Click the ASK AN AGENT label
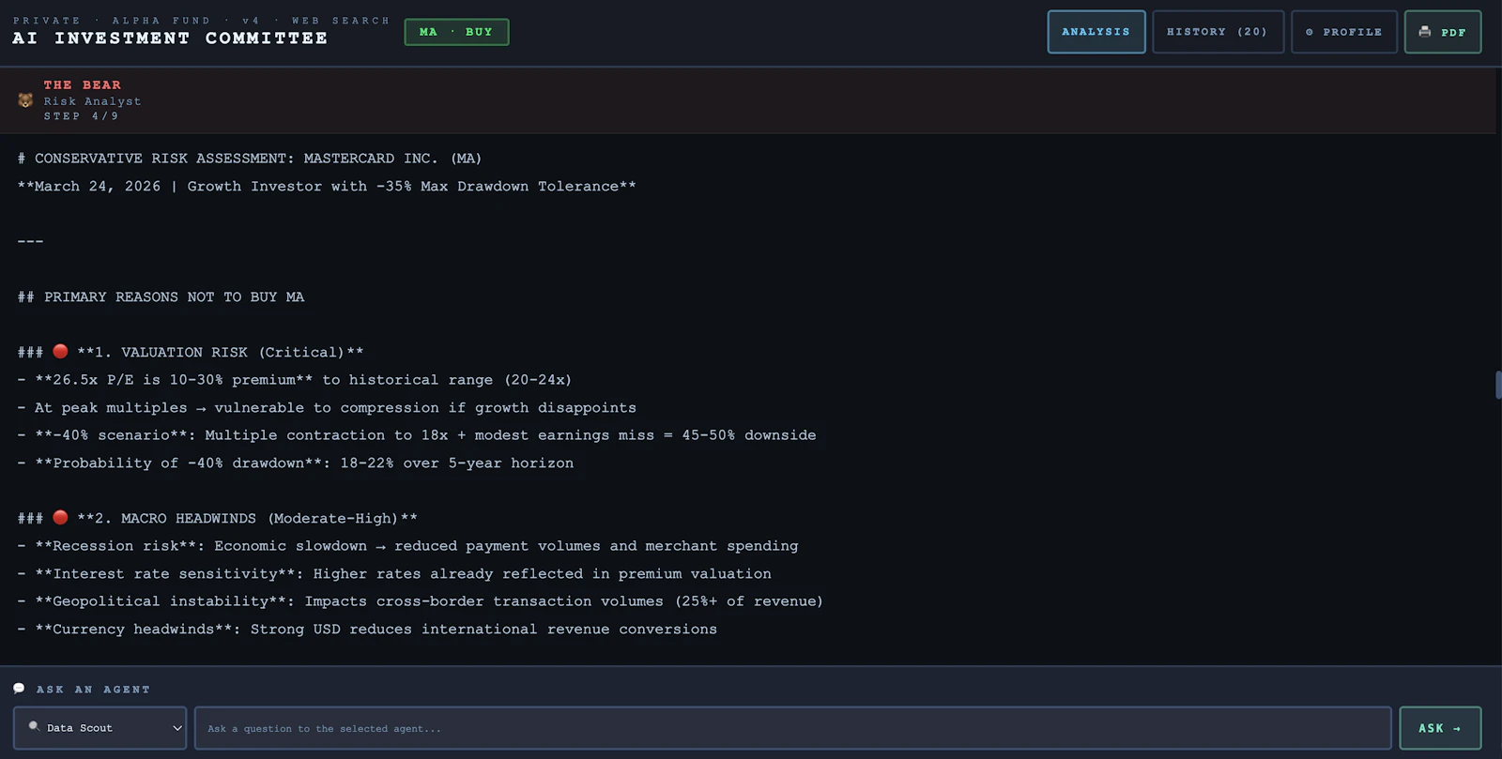 pyautogui.click(x=93, y=690)
